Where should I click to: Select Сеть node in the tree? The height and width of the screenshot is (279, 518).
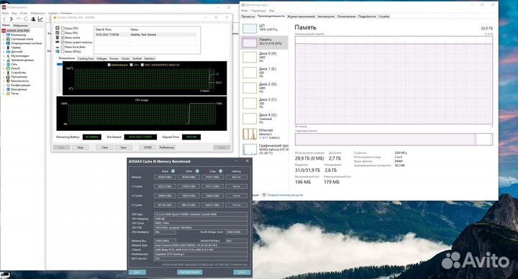(x=14, y=64)
